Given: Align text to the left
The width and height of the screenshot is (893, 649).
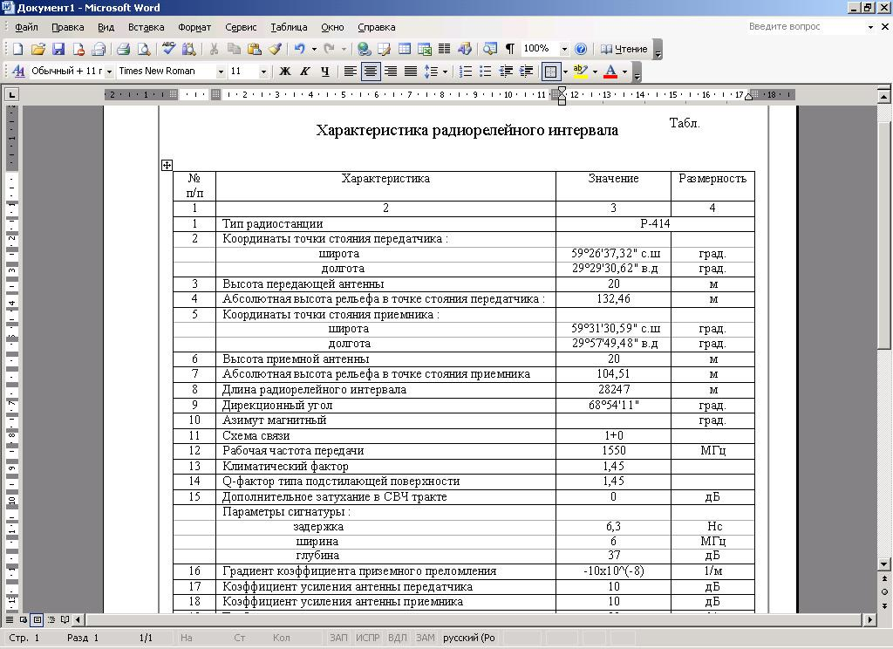Looking at the screenshot, I should [x=351, y=72].
